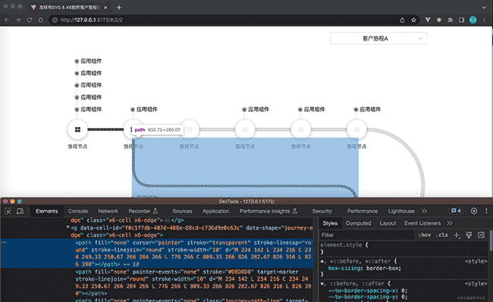The width and height of the screenshot is (493, 302).
Task: Click the 旅程节点 label under the first node
Action: (77, 146)
